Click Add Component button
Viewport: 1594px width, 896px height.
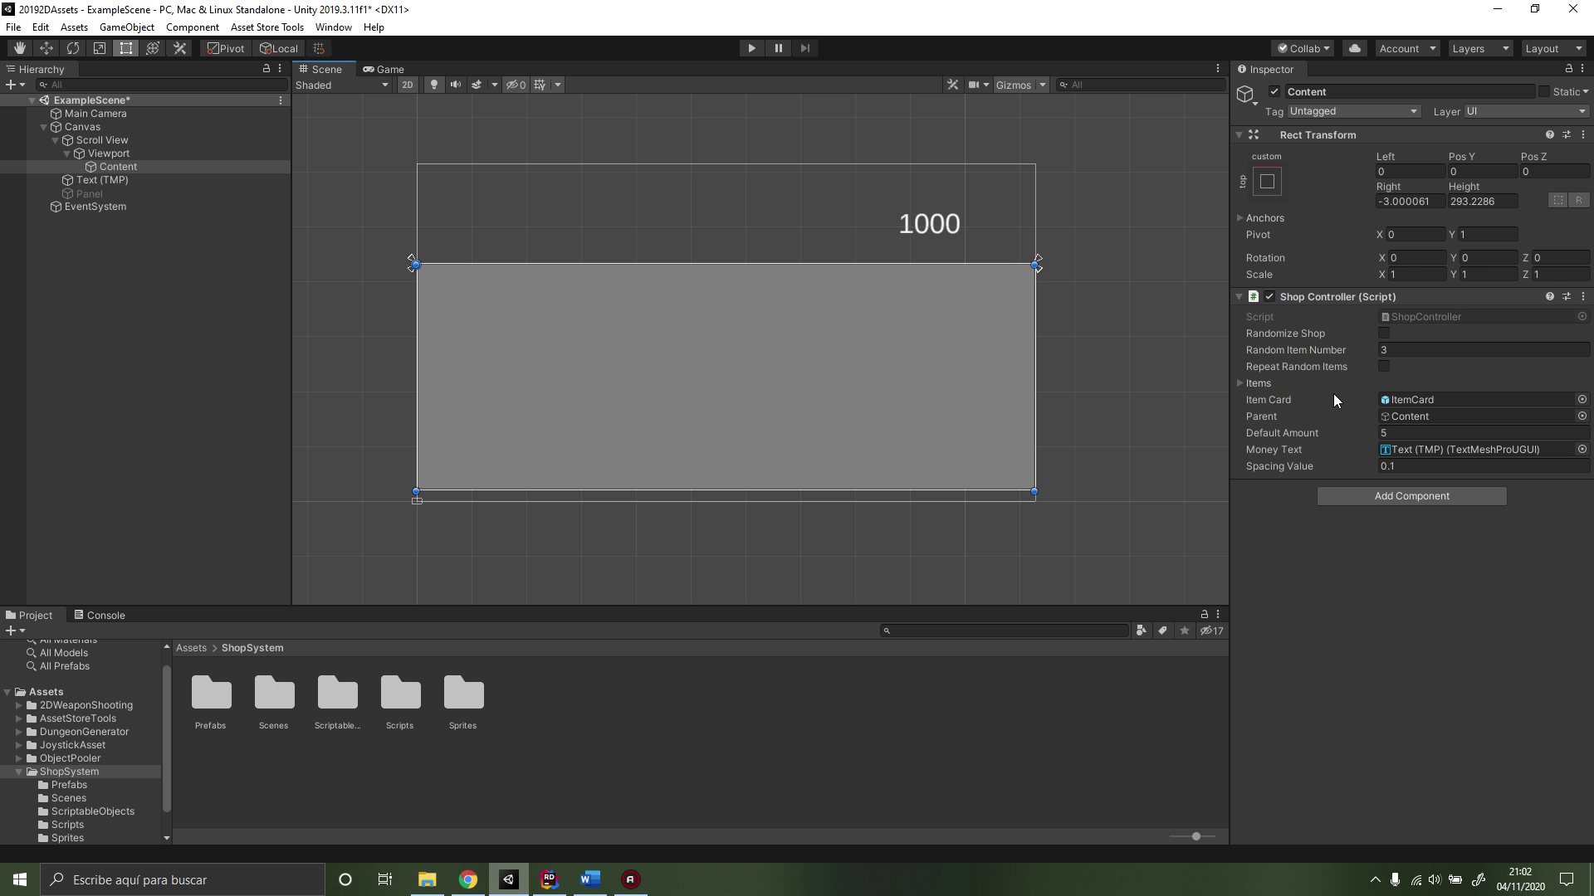click(1411, 496)
